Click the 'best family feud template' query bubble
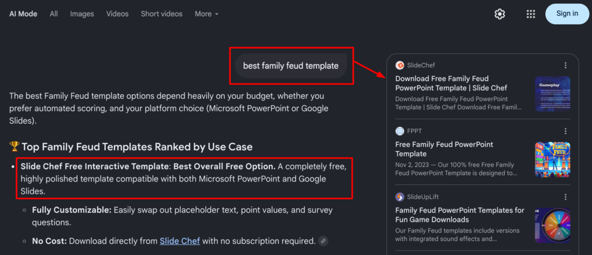 tap(291, 66)
